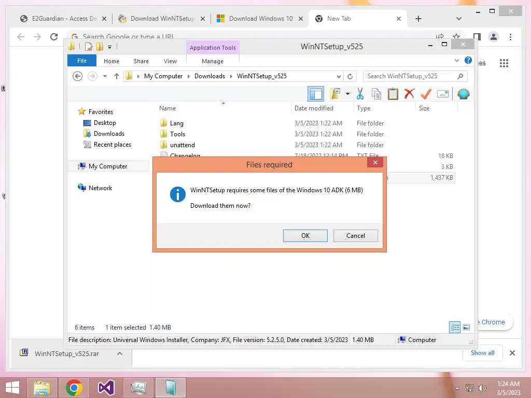Image resolution: width=531 pixels, height=398 pixels.
Task: Click Show all downloads in Chrome
Action: 483,353
